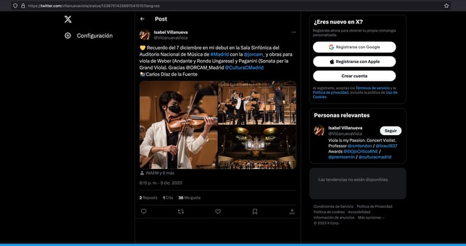
Task: Open Condiciones de Servicio footer link
Action: (x=334, y=206)
